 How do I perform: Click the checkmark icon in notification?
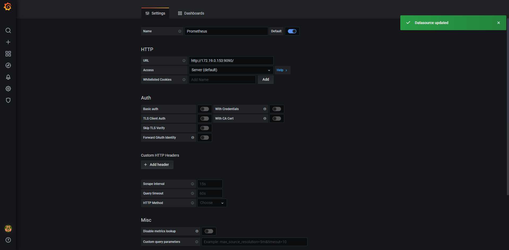point(408,22)
